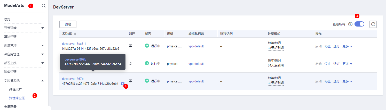Copy the devserver-867b ID with copy icon
Image resolution: width=386 pixels, height=110 pixels.
pos(123,83)
